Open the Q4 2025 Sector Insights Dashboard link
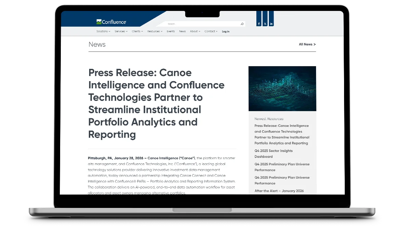Viewport: 410px width, 240px height. tap(273, 154)
